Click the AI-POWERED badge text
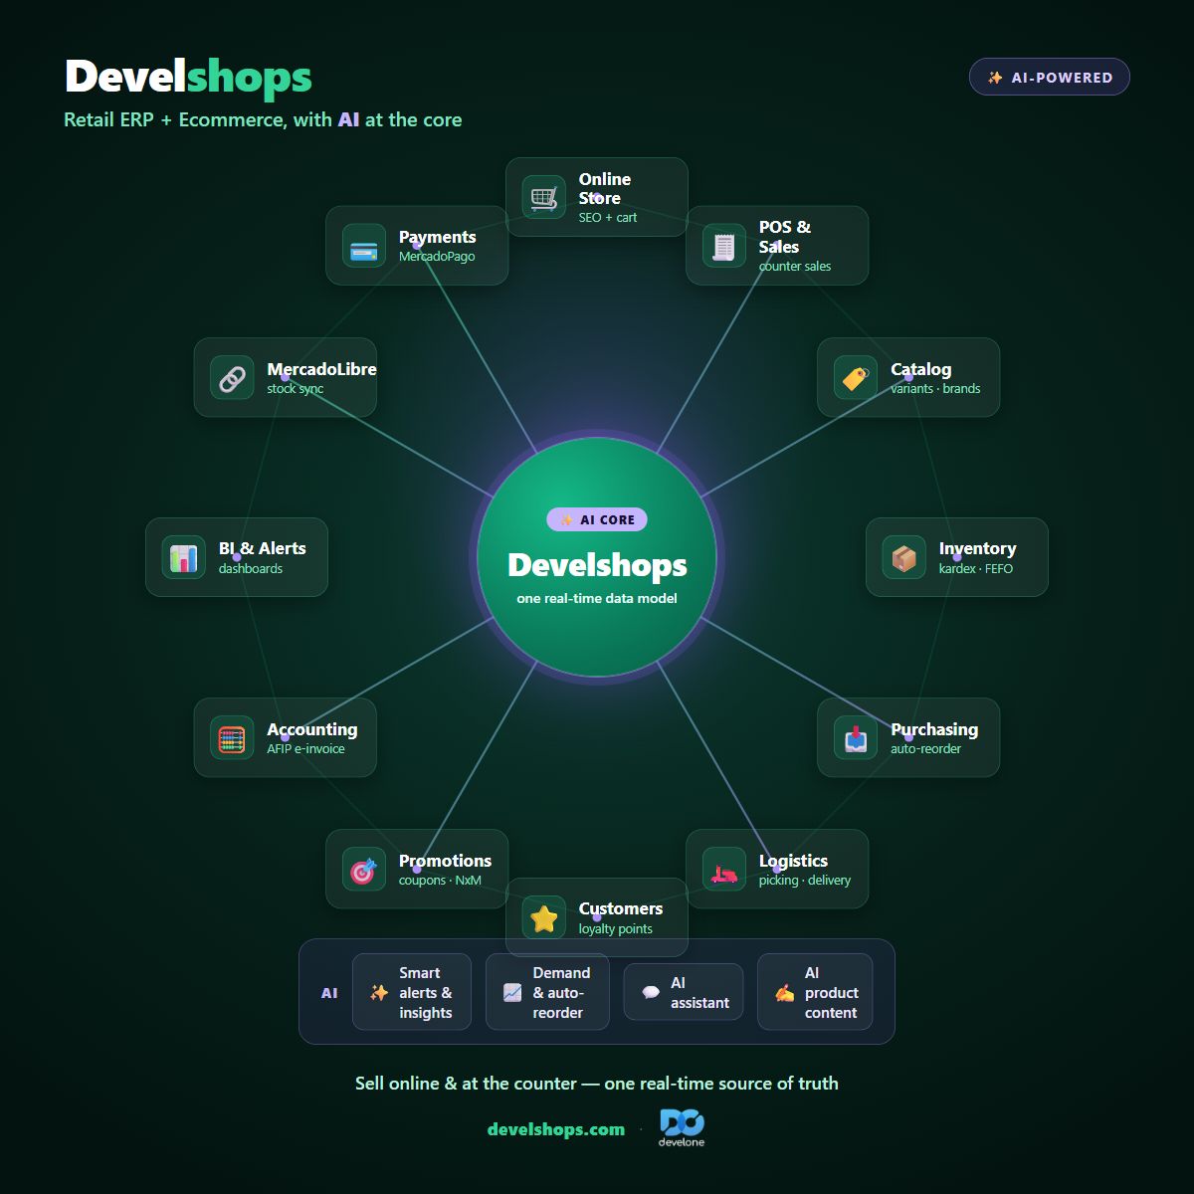Screen dimensions: 1194x1194 (x=1062, y=78)
